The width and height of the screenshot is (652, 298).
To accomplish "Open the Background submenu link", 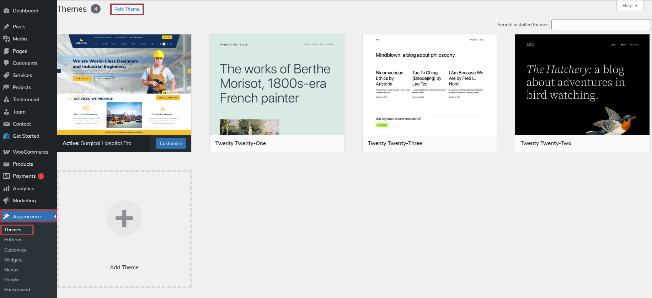I will [x=17, y=289].
